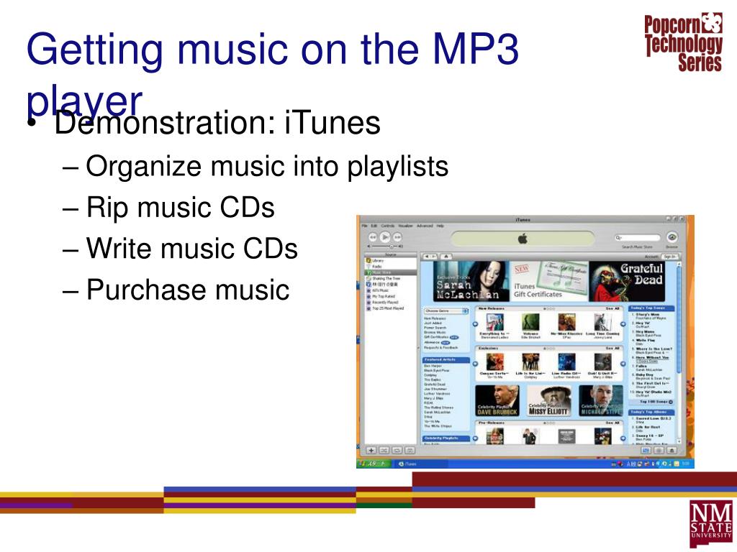Select Radio in the Source list
The height and width of the screenshot is (552, 737).
391,266
